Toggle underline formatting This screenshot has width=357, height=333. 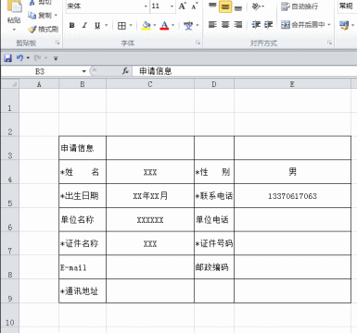click(x=97, y=25)
